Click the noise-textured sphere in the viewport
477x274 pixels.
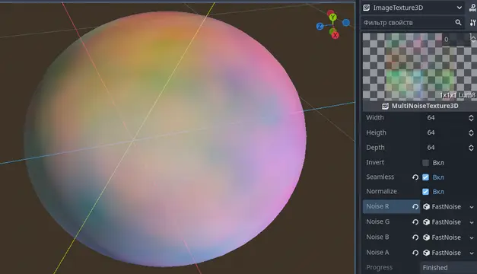165,139
